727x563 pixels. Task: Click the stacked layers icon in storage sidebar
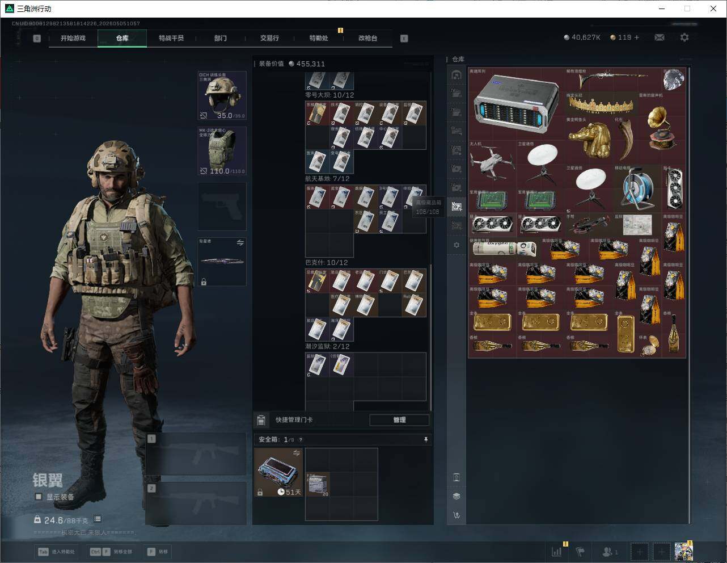(457, 496)
